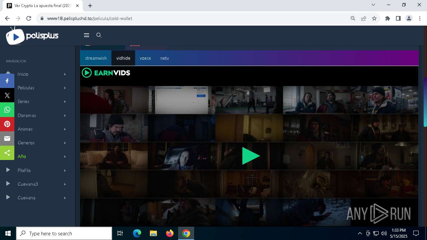Open Animes in navigation
The height and width of the screenshot is (240, 427).
tap(25, 129)
